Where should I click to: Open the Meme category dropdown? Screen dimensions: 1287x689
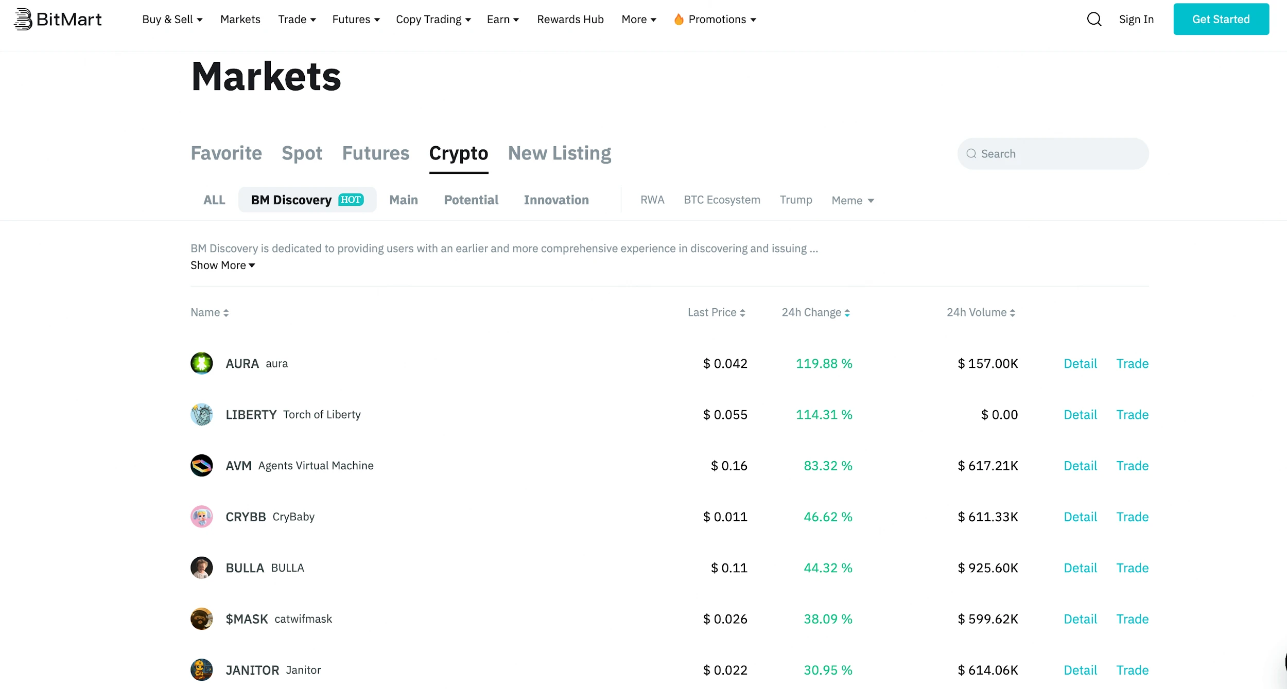click(852, 200)
